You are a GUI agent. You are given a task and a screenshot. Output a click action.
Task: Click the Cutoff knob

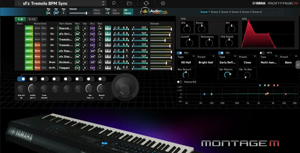[190, 43]
